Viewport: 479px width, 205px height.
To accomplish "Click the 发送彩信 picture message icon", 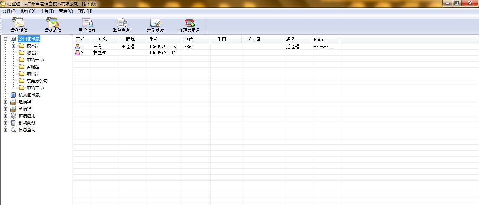I will click(x=53, y=22).
